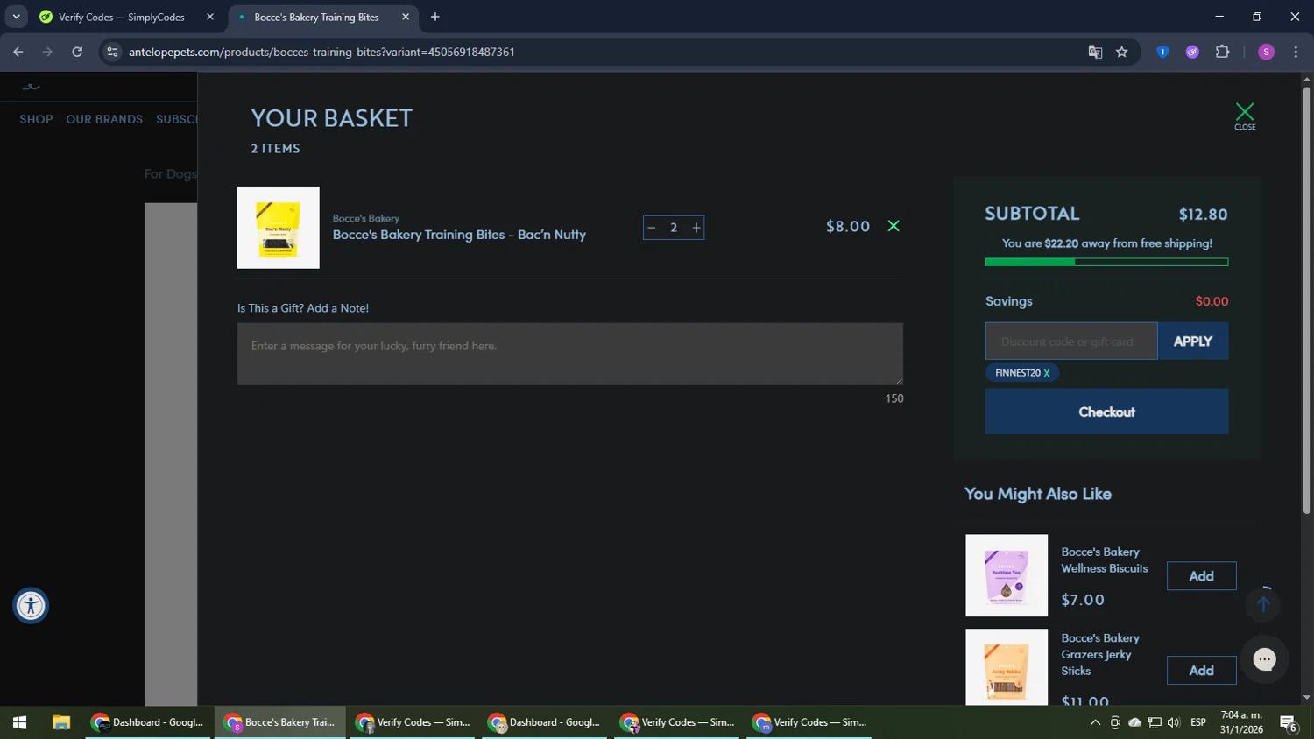
Task: Open the SHOP menu
Action: coord(36,119)
